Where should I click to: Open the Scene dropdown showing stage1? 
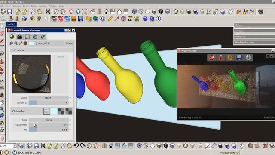point(49,98)
